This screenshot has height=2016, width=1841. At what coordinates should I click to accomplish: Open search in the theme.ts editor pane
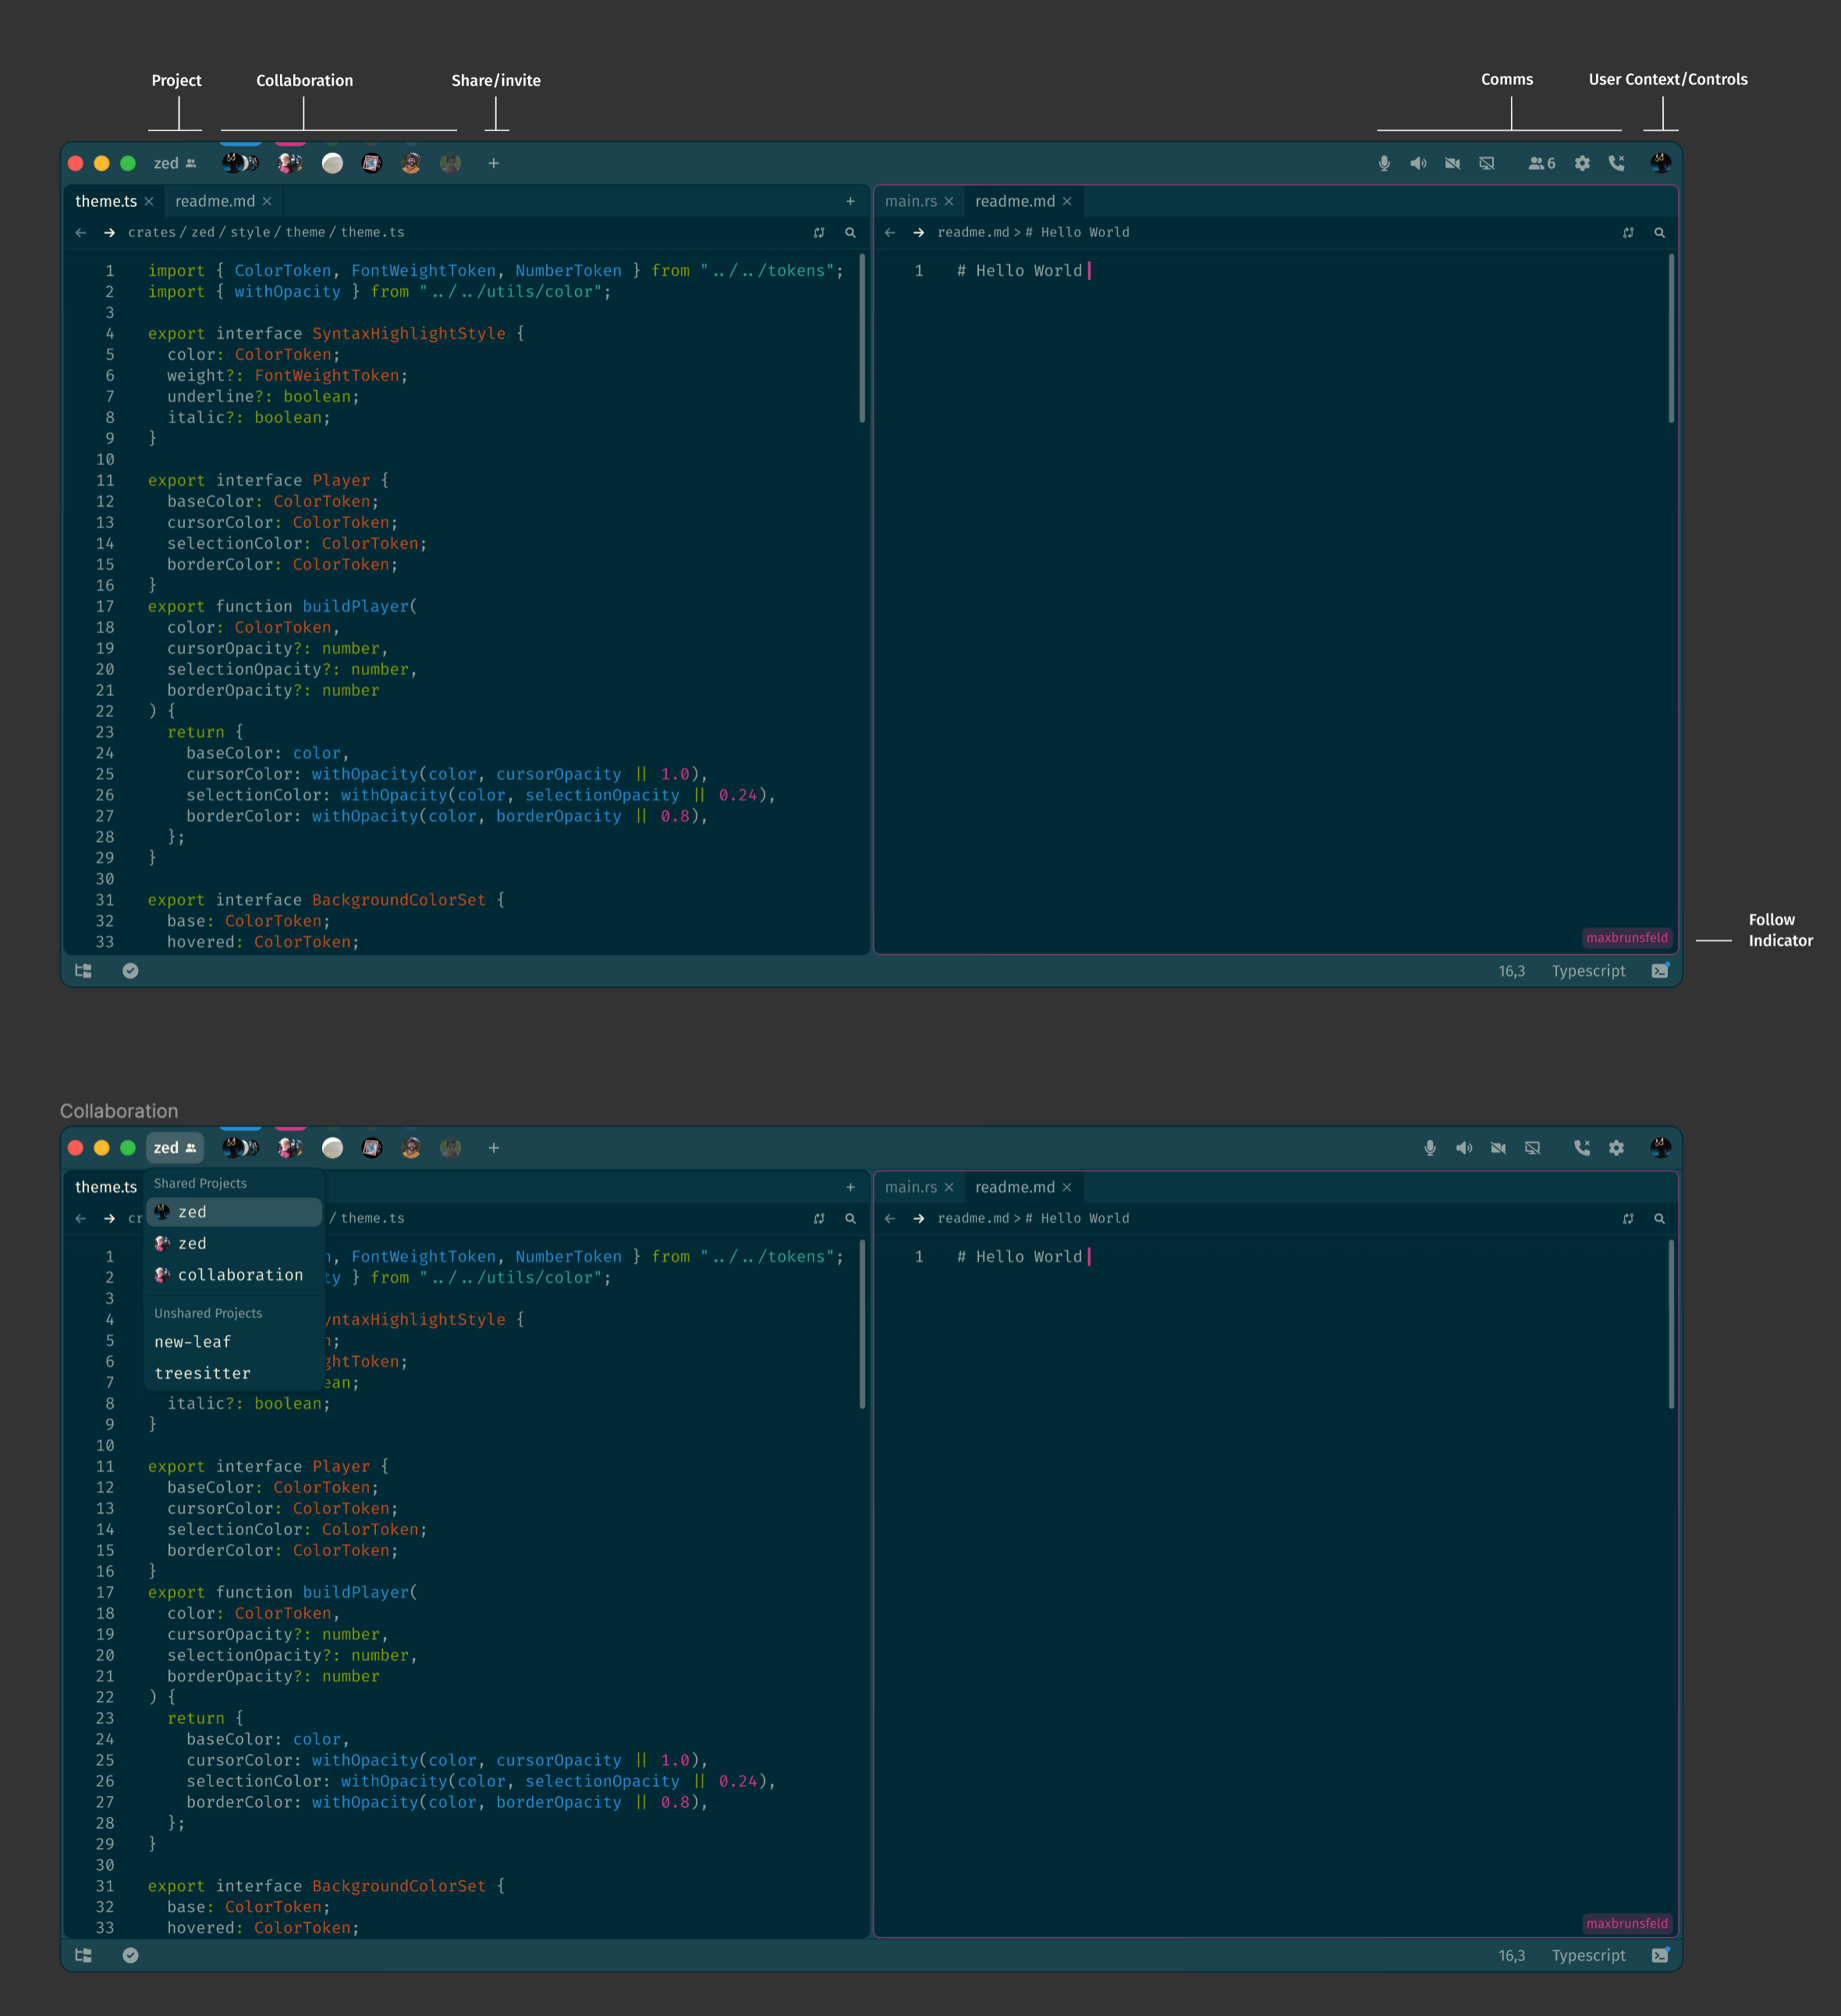click(849, 232)
